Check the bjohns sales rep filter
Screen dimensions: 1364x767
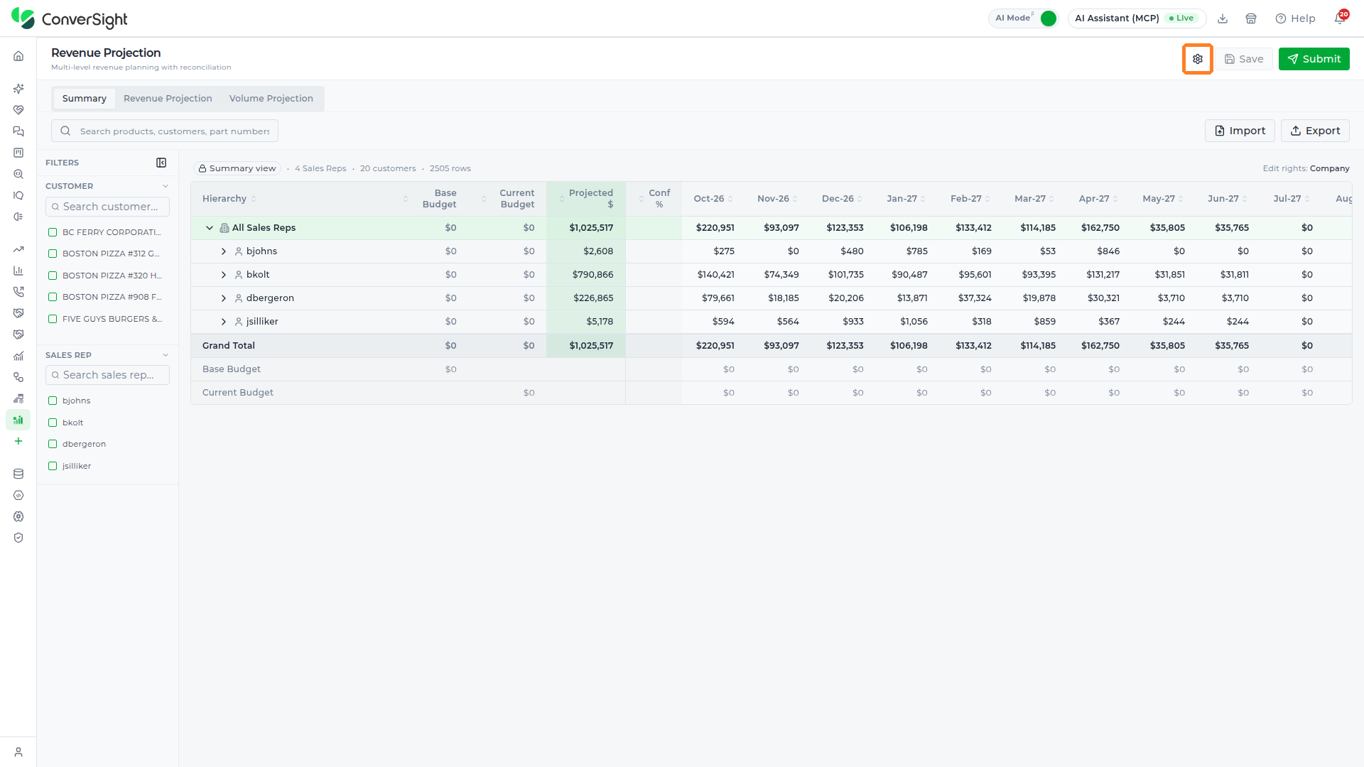click(x=53, y=401)
